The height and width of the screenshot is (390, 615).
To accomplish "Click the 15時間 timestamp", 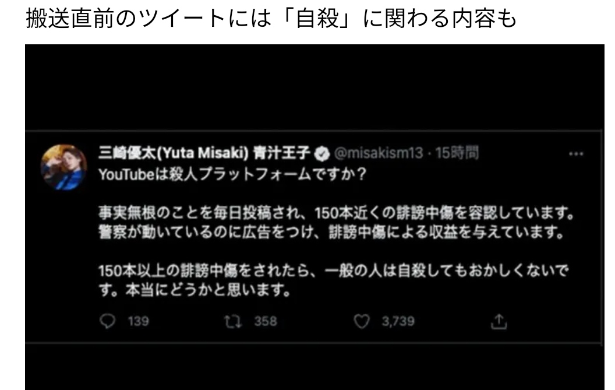I will [x=457, y=153].
